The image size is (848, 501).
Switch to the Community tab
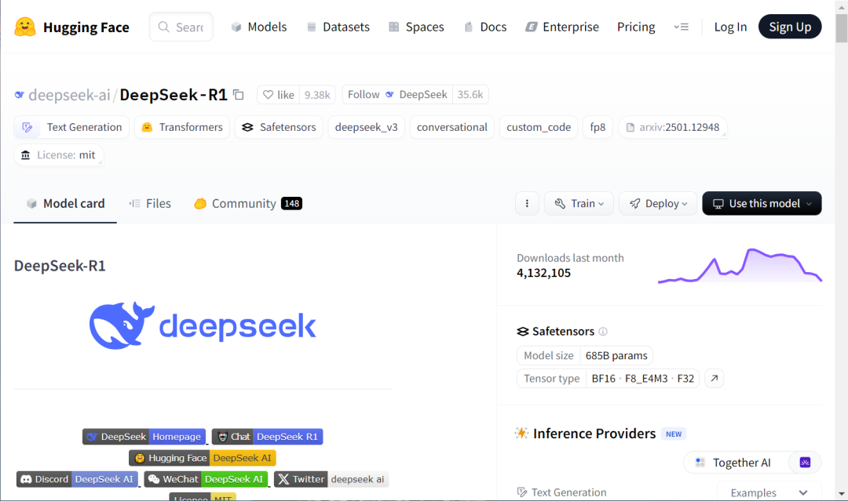click(x=247, y=204)
